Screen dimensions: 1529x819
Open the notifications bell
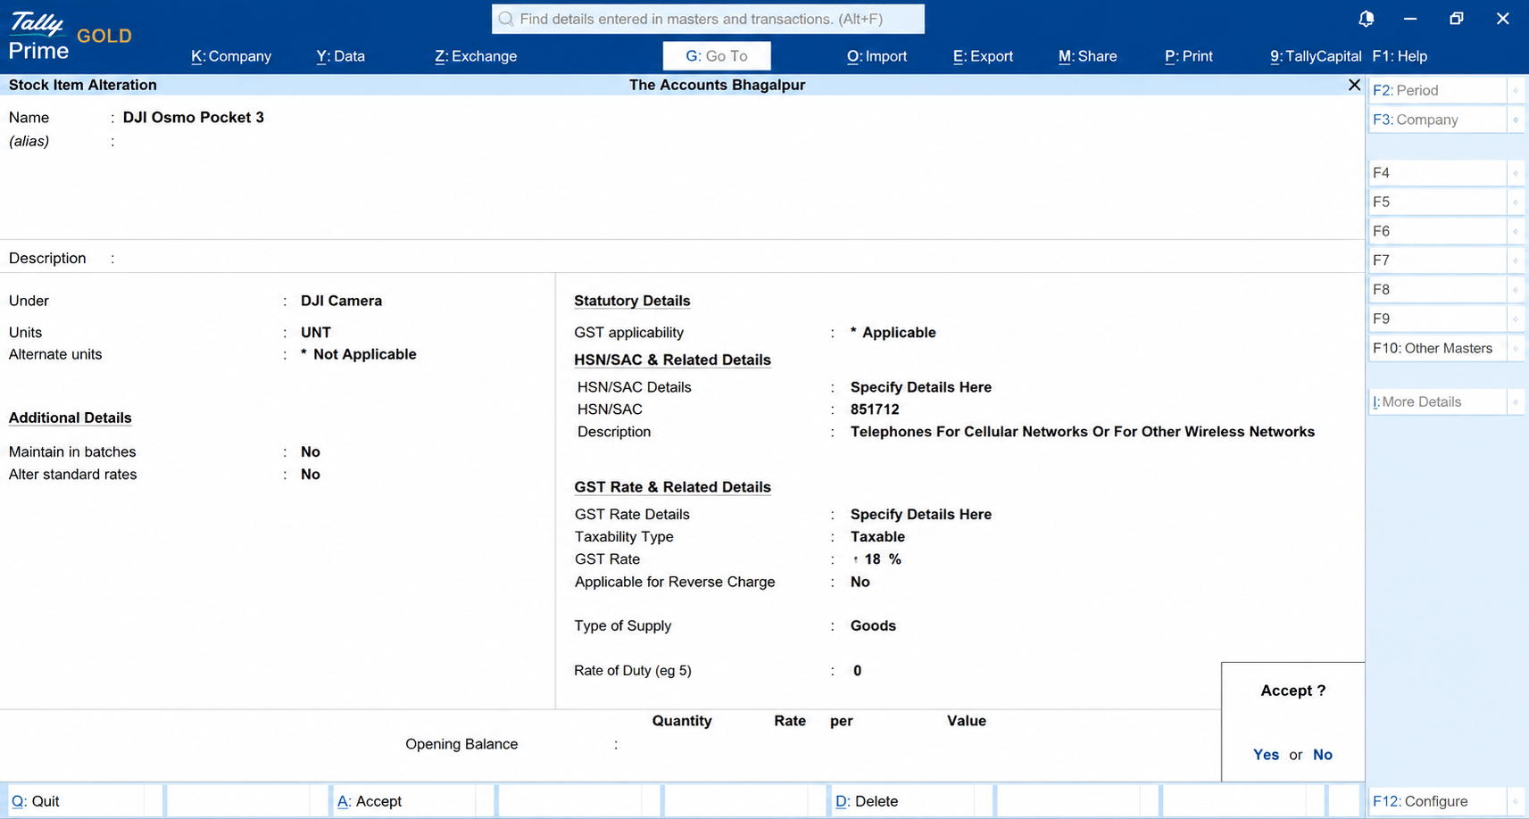pos(1366,19)
